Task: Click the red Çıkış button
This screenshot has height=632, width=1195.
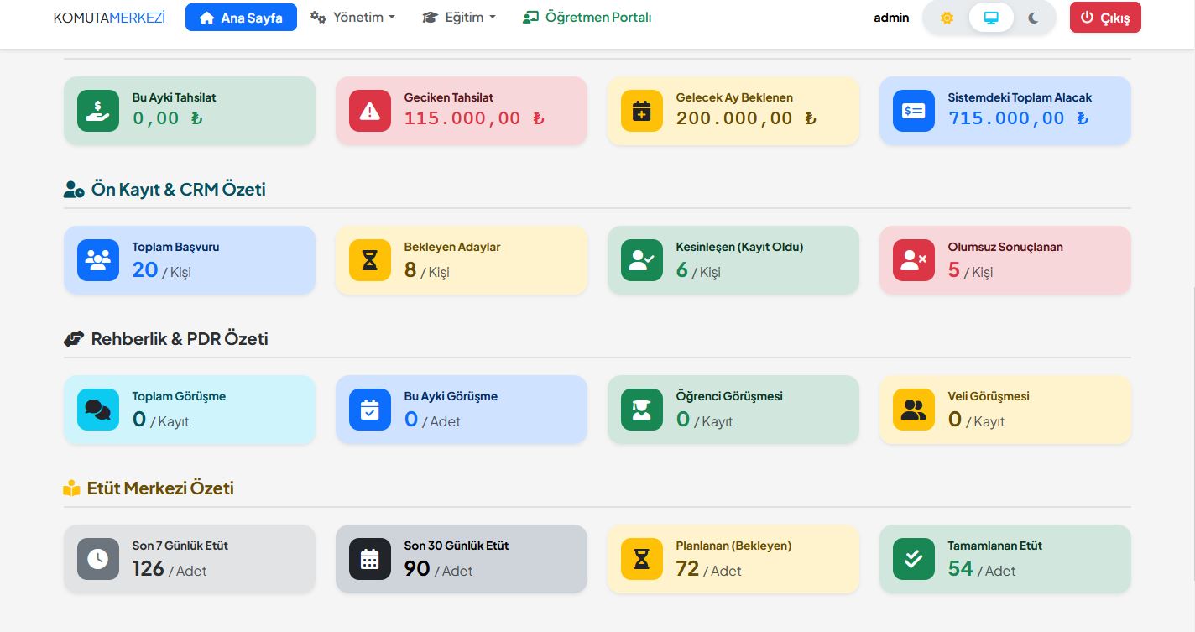Action: tap(1105, 17)
